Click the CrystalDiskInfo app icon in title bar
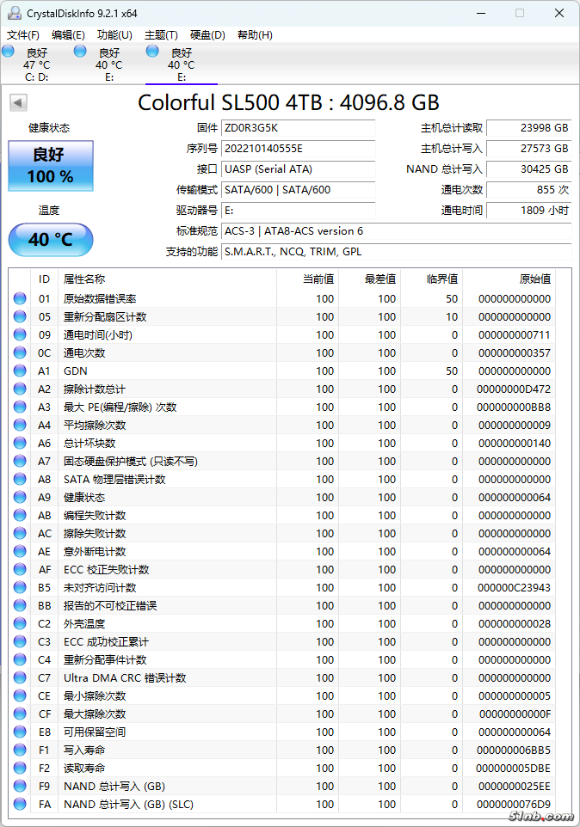The width and height of the screenshot is (580, 827). 15,13
